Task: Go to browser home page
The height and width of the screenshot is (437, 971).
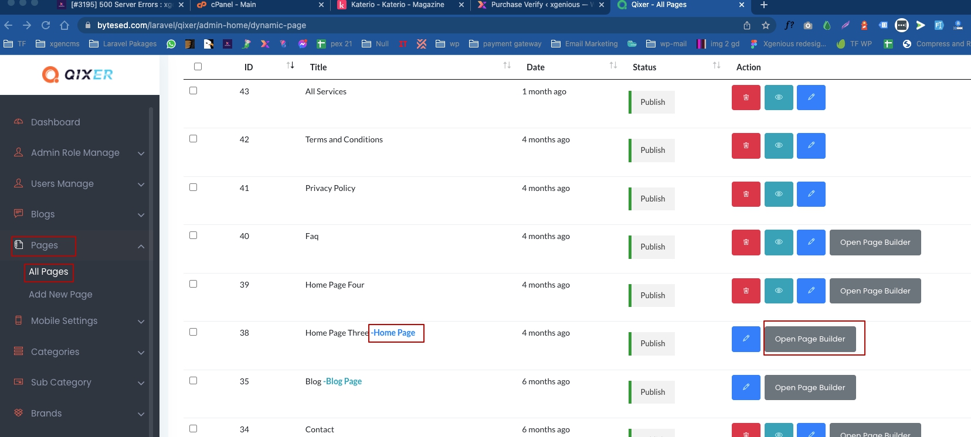Action: click(x=64, y=25)
